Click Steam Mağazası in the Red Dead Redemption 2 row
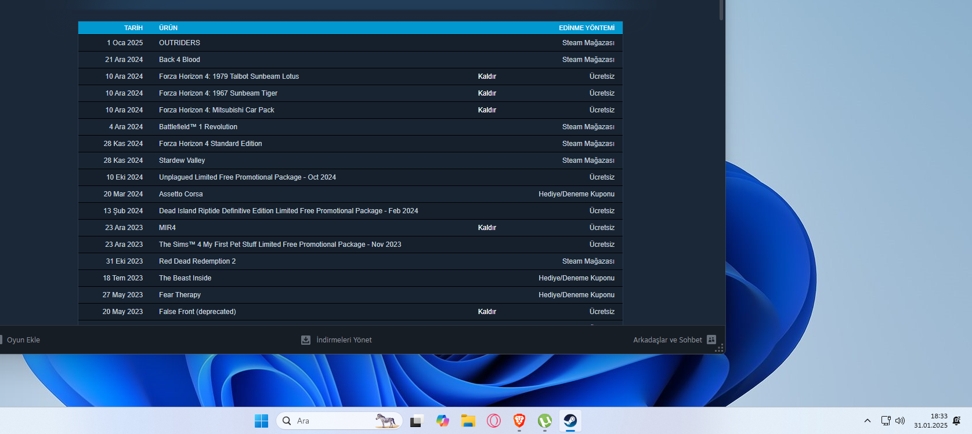972x434 pixels. coord(588,261)
